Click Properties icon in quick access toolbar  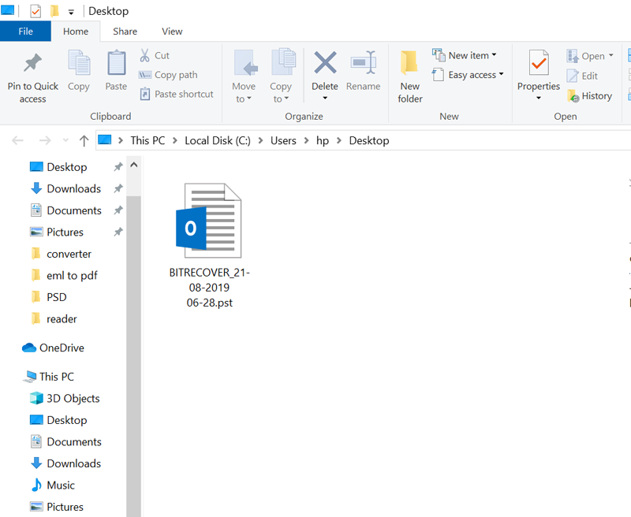pyautogui.click(x=35, y=11)
